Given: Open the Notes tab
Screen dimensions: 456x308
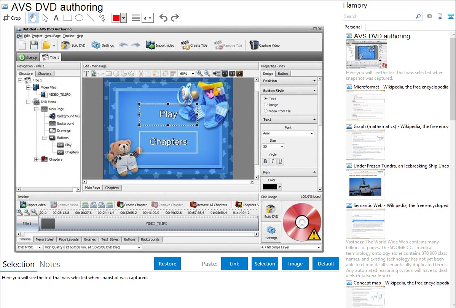Looking at the screenshot, I should click(50, 264).
